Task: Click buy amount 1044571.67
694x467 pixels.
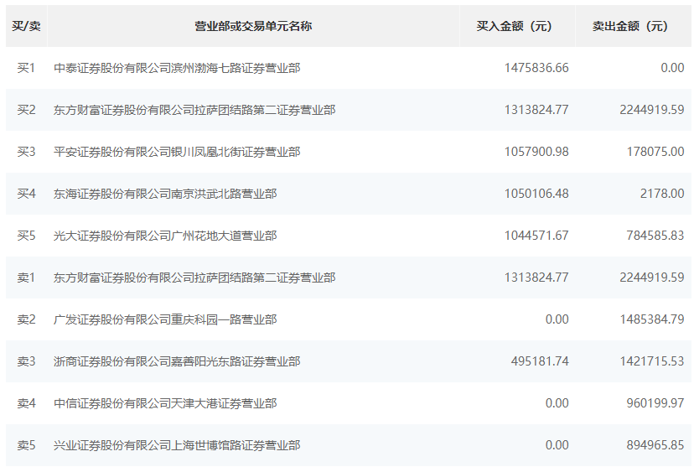Action: coord(536,236)
